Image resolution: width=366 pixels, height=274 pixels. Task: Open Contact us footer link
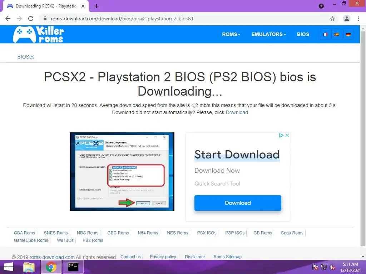click(x=130, y=257)
